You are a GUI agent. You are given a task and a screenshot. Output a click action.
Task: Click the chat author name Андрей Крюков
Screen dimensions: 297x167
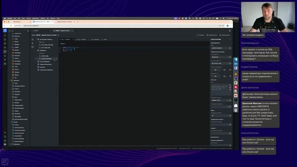point(249,67)
